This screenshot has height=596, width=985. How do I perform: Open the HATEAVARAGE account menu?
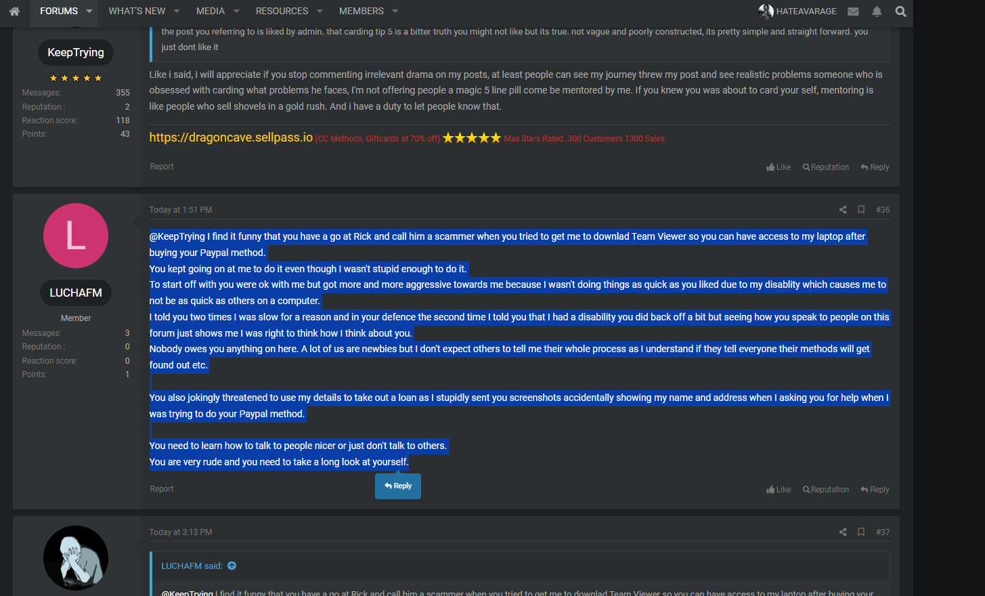[x=797, y=12]
